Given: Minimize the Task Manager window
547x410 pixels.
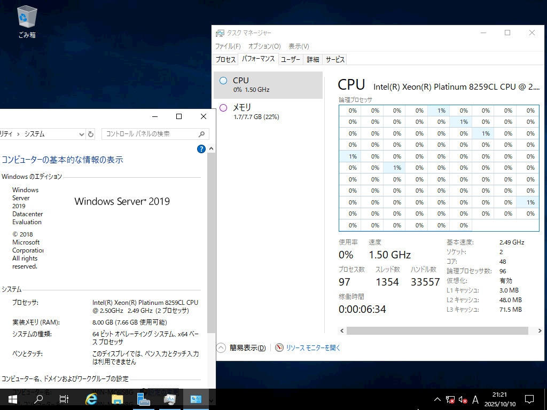Looking at the screenshot, I should [483, 33].
